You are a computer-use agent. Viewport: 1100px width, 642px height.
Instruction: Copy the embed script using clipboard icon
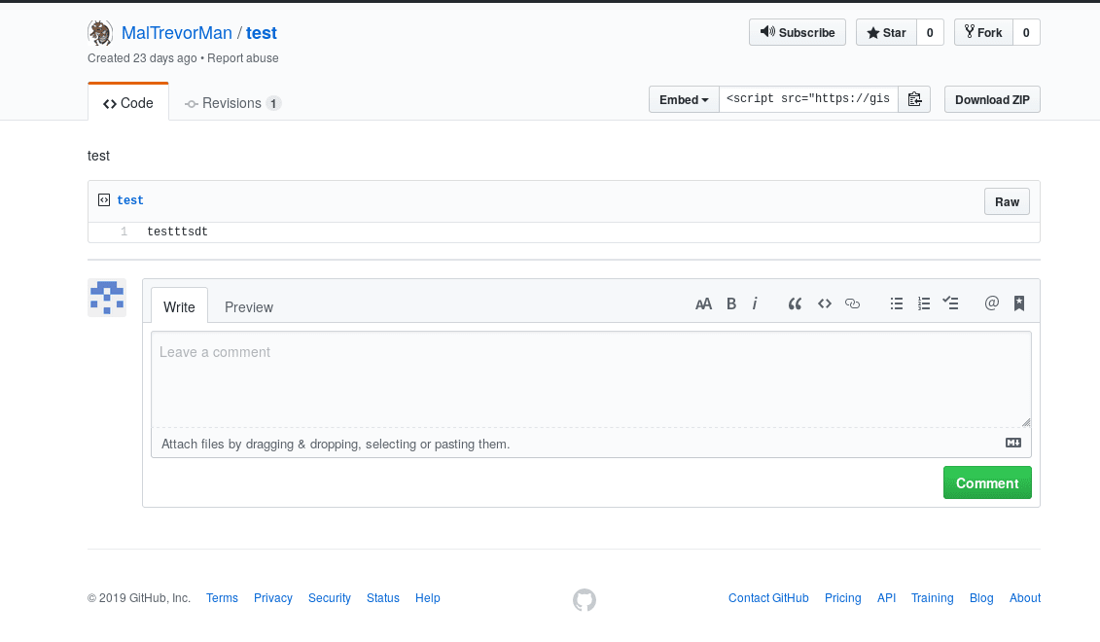click(914, 98)
